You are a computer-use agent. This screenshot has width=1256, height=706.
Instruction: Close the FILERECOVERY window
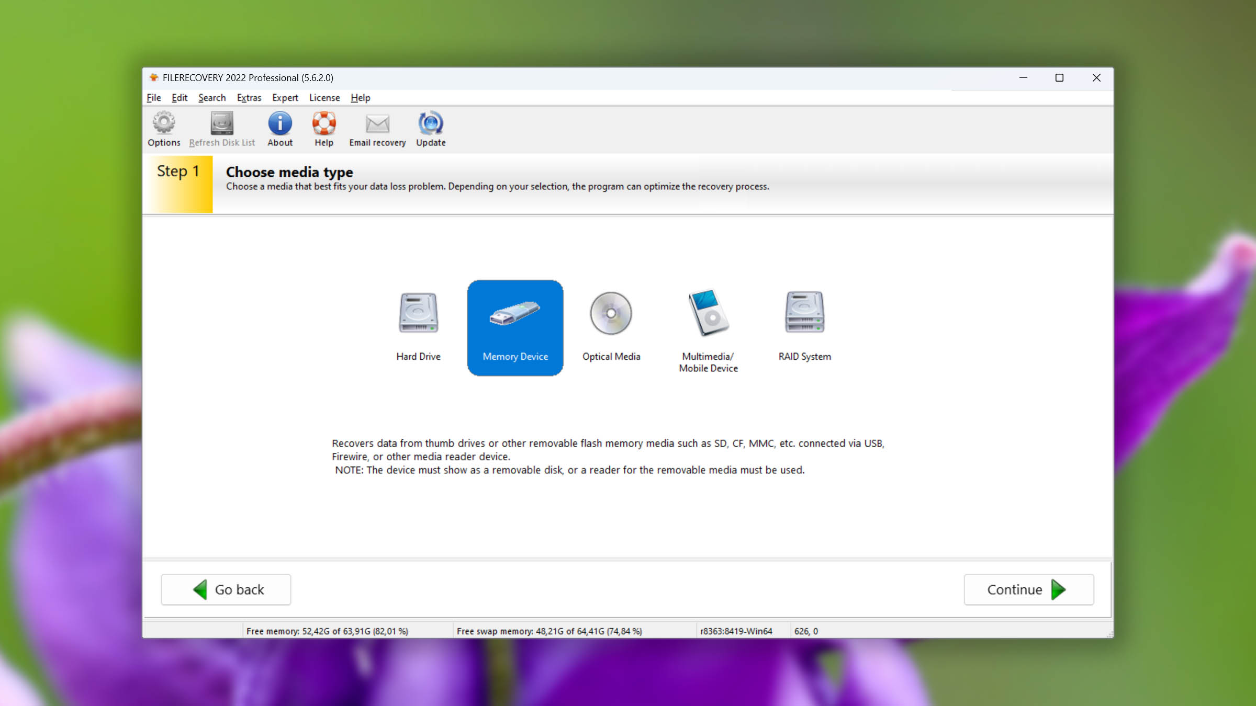point(1096,78)
